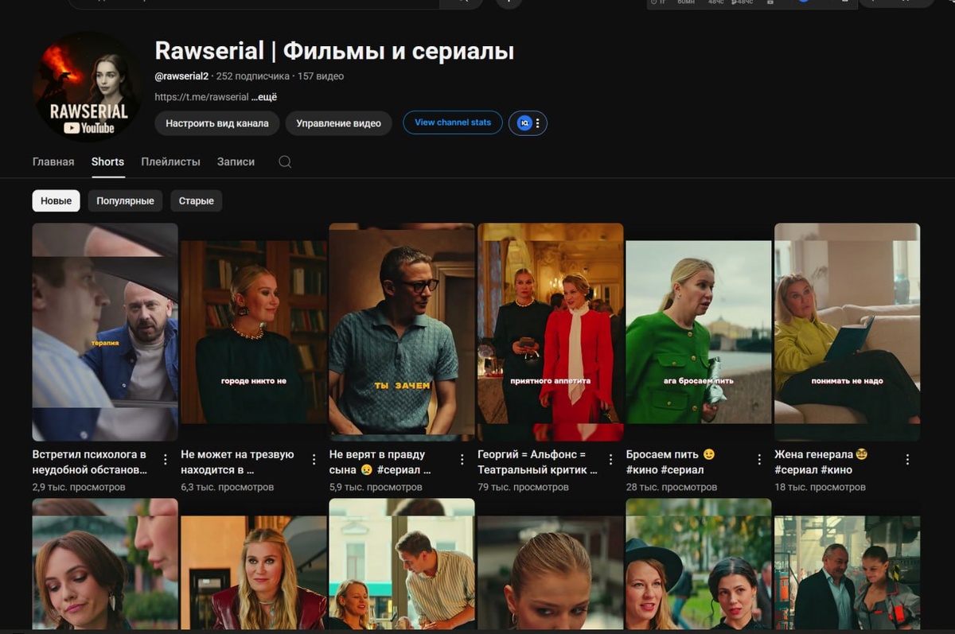Open 'Не может на трезвую находится в' title
Image resolution: width=955 pixels, height=634 pixels.
[237, 462]
